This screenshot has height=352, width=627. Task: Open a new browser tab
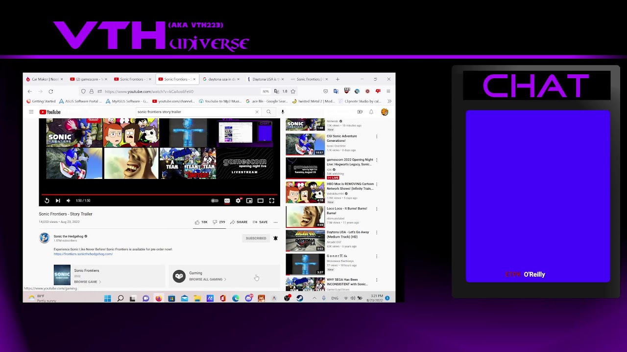click(337, 79)
